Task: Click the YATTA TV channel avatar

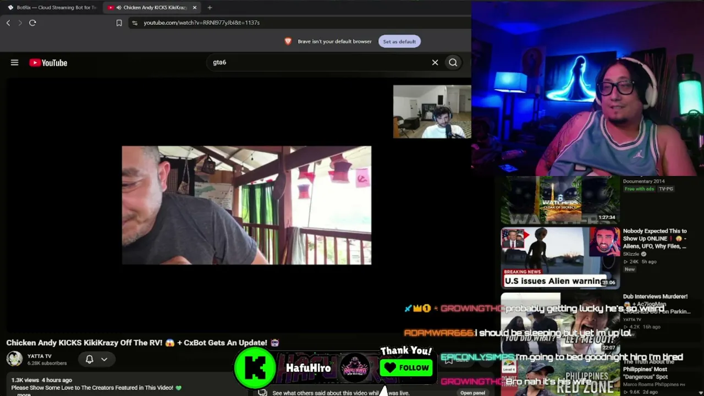Action: click(x=14, y=359)
